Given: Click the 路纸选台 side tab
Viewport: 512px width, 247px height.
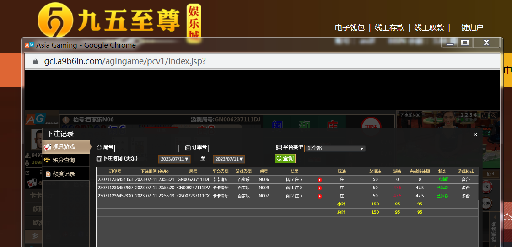Looking at the screenshot, I should click(x=493, y=232).
